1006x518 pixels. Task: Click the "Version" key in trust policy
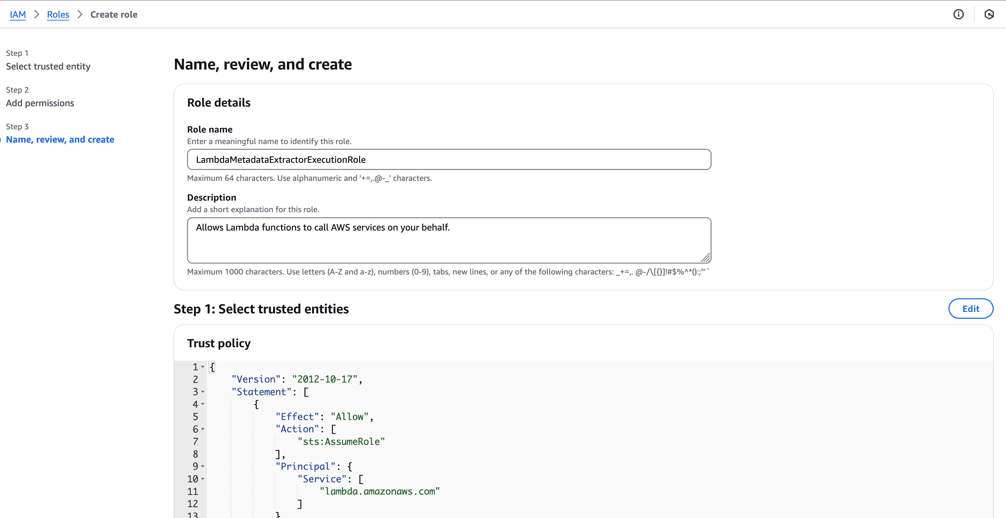point(256,379)
